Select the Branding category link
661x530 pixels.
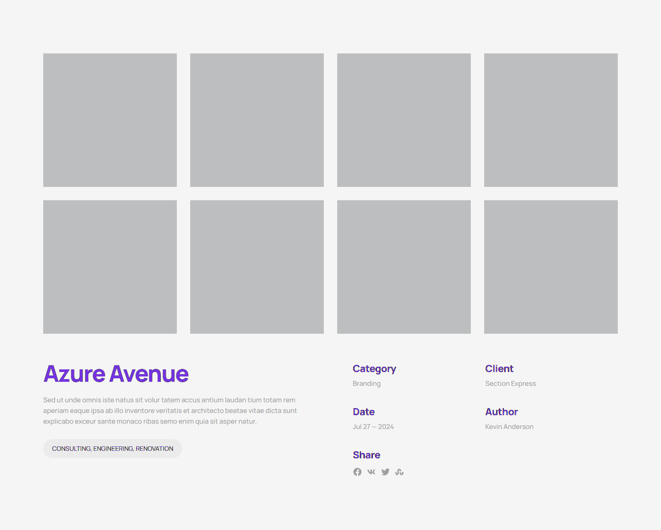367,383
